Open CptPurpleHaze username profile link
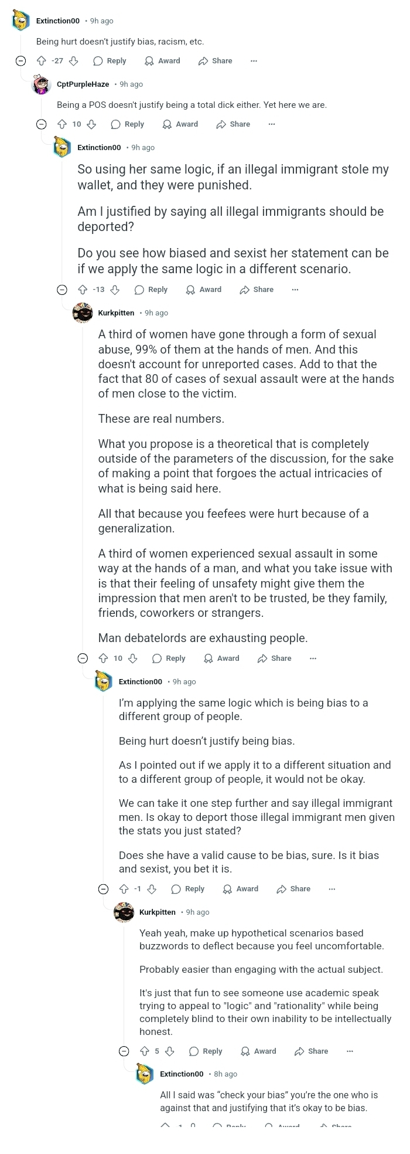 [83, 84]
